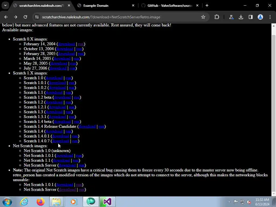Run Scratch 1.4 Release Candidate image
The image size is (276, 207).
(102, 126)
